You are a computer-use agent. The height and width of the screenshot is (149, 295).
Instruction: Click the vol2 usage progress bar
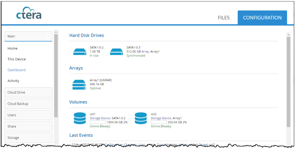[159, 122]
